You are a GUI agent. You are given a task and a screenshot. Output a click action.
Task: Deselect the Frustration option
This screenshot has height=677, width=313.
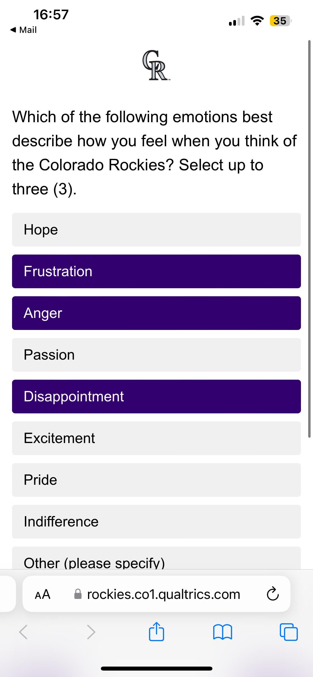point(156,271)
